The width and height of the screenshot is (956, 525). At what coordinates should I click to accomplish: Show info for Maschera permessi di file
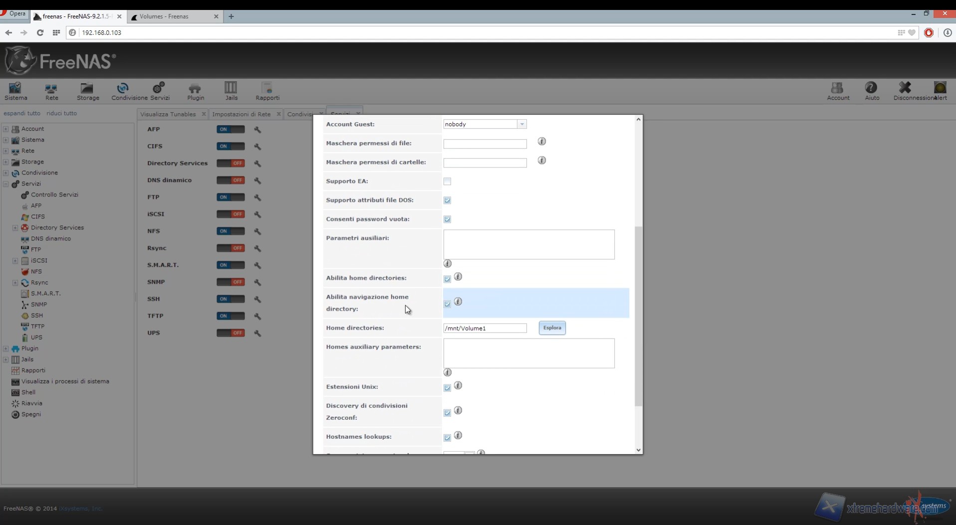(x=541, y=142)
